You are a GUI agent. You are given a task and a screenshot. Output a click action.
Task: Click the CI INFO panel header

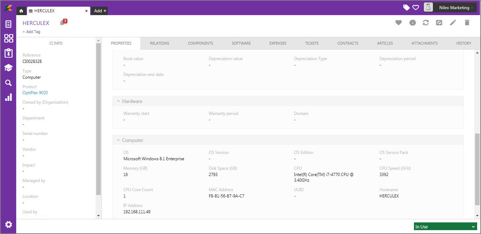pyautogui.click(x=56, y=43)
